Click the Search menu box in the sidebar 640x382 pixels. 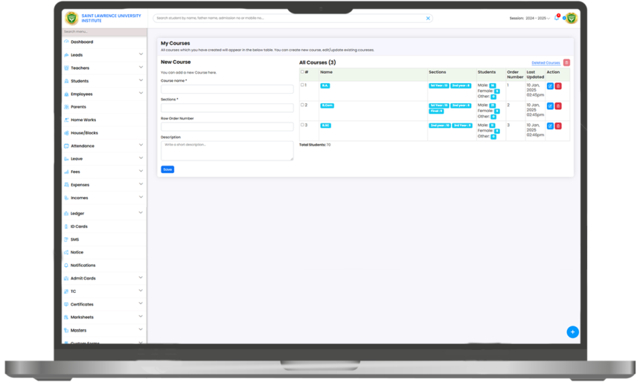pos(104,31)
